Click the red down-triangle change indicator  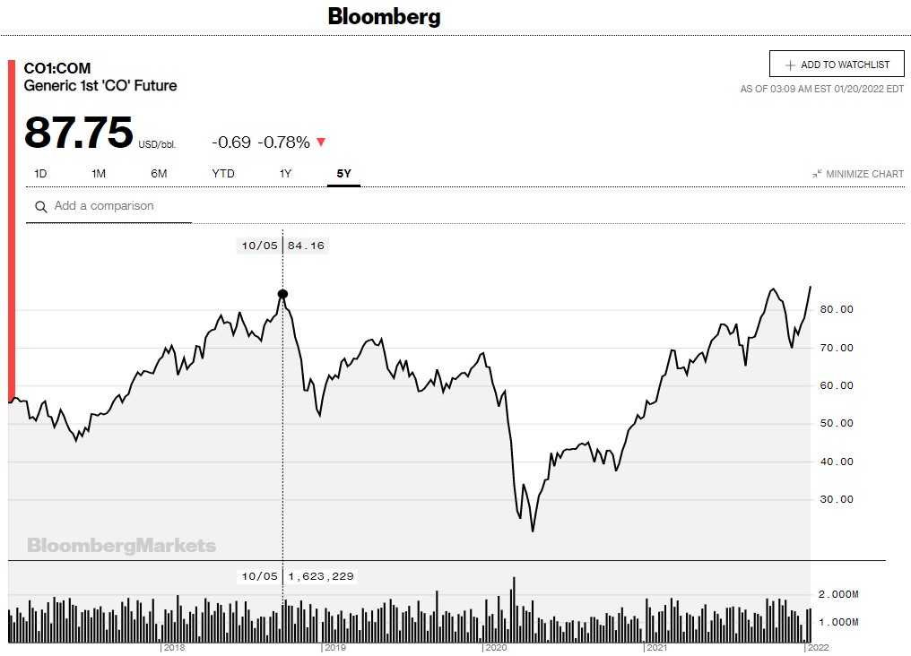pyautogui.click(x=321, y=142)
